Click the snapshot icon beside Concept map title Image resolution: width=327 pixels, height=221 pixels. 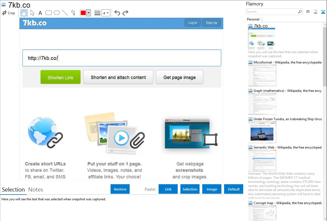click(250, 203)
